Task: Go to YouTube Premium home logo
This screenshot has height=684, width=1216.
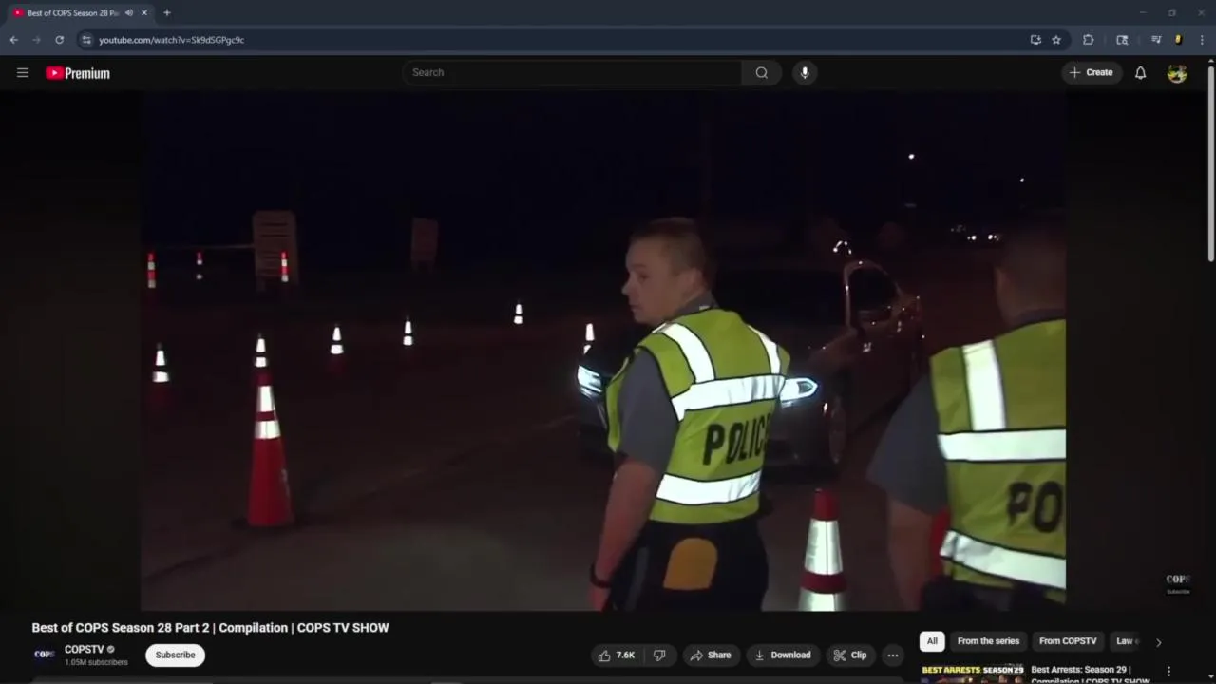Action: 78,73
